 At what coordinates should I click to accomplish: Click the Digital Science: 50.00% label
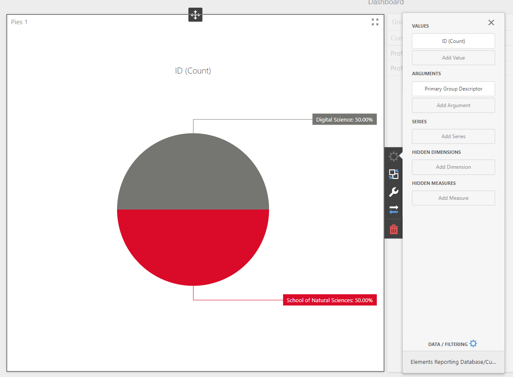[344, 120]
